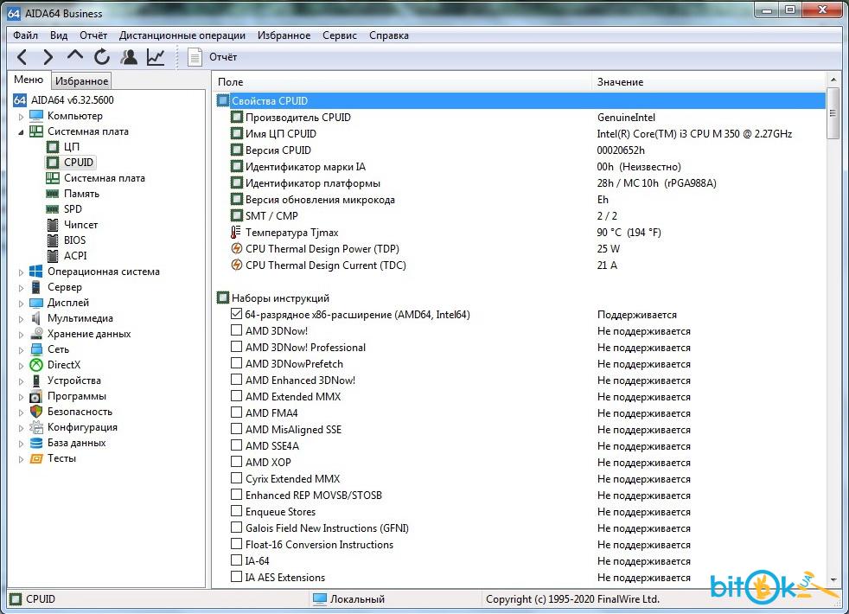
Task: Click the ACPI chip icon
Action: (x=53, y=256)
